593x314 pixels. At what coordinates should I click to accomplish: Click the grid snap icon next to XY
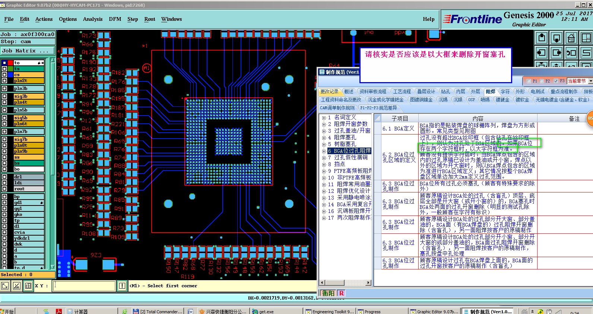pos(28,286)
